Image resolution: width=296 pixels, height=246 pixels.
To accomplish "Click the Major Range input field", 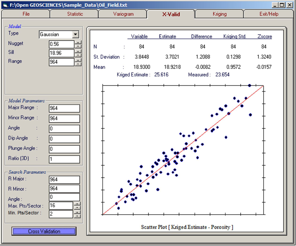I will tap(64, 108).
